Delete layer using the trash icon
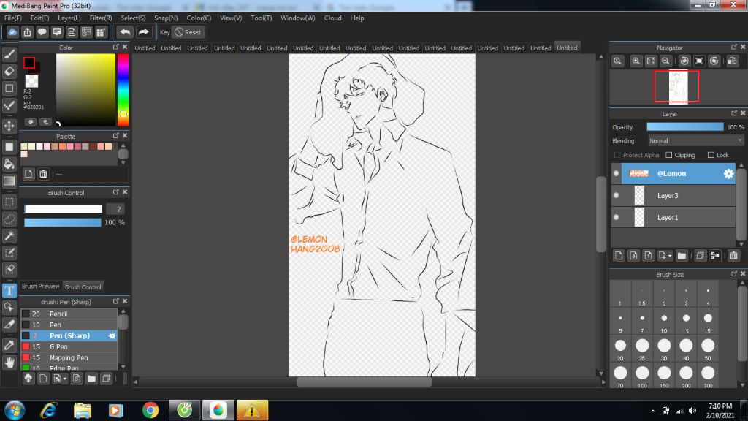 [x=733, y=255]
